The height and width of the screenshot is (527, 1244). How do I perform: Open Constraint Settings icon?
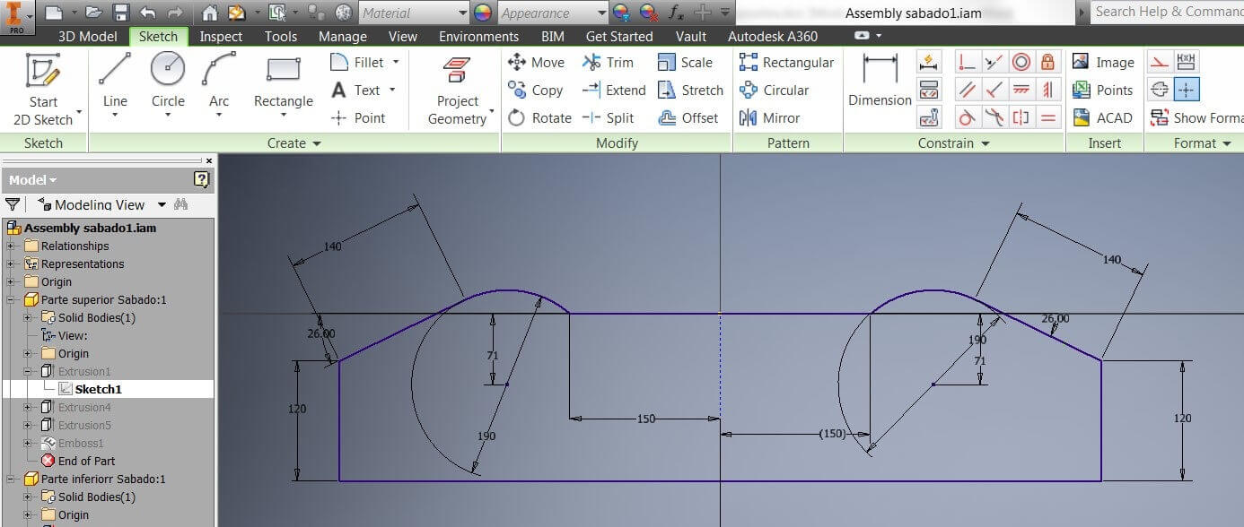coord(929,117)
